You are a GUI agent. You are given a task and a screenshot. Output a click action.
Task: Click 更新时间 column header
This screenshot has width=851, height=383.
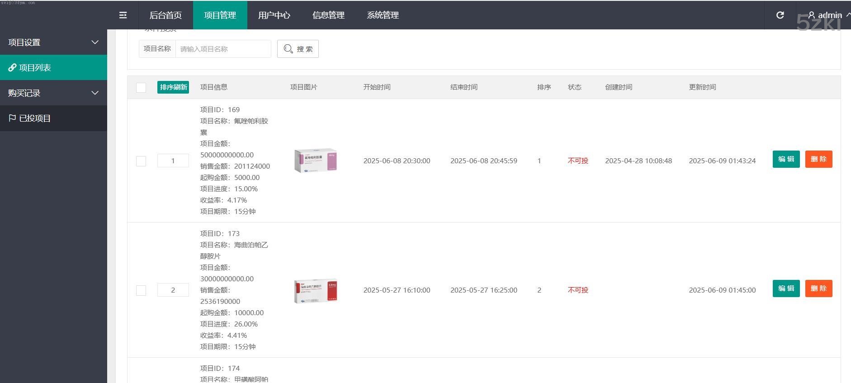702,87
